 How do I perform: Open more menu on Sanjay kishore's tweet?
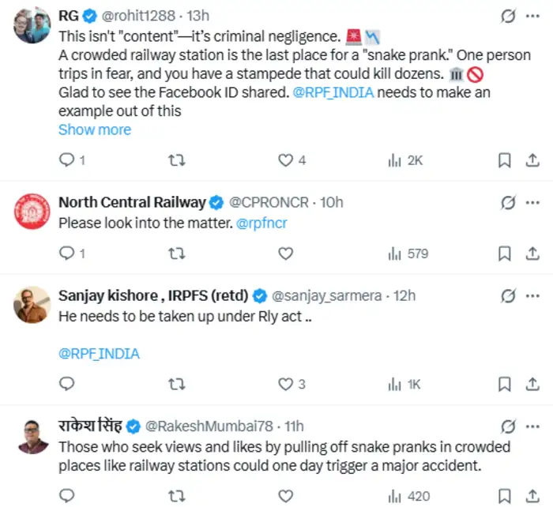533,295
